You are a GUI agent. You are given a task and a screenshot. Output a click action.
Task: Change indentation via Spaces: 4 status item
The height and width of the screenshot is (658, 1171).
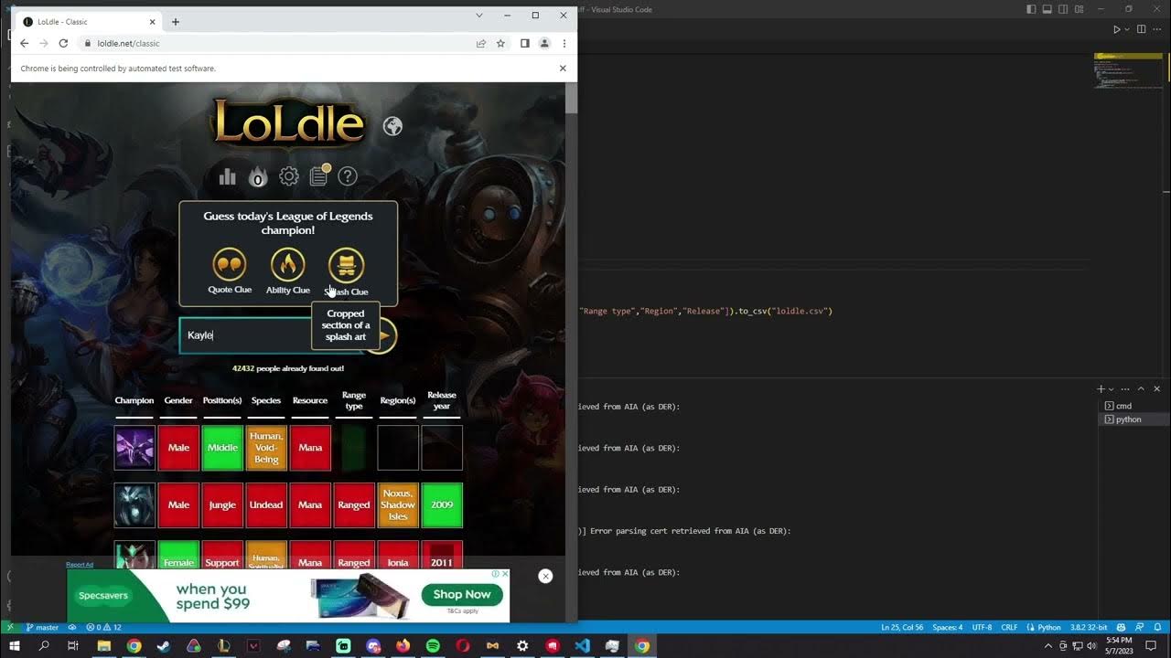948,628
